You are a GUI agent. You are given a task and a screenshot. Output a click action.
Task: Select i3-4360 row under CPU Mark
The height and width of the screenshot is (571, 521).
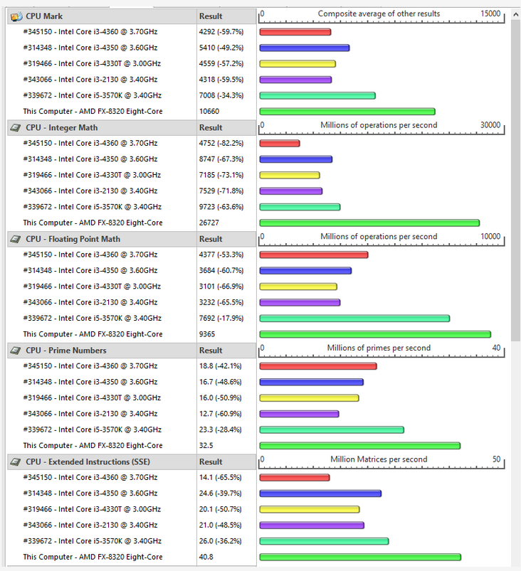tap(132, 32)
